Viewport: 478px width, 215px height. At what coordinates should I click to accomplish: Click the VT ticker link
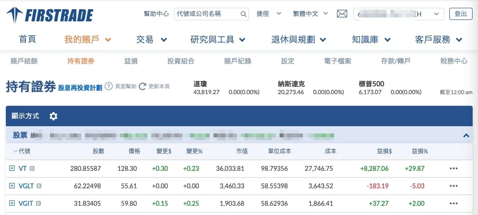click(x=22, y=168)
